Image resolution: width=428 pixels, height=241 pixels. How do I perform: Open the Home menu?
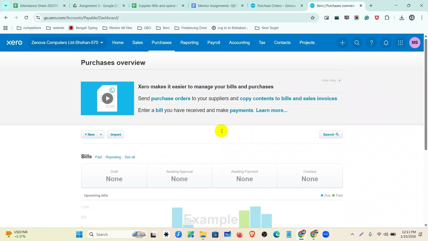[x=118, y=43]
